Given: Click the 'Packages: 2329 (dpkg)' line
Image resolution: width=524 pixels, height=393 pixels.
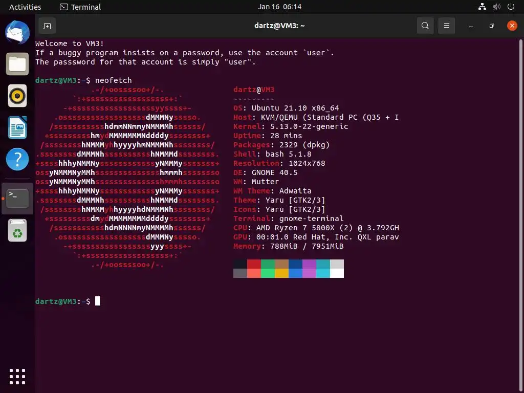Looking at the screenshot, I should click(281, 145).
